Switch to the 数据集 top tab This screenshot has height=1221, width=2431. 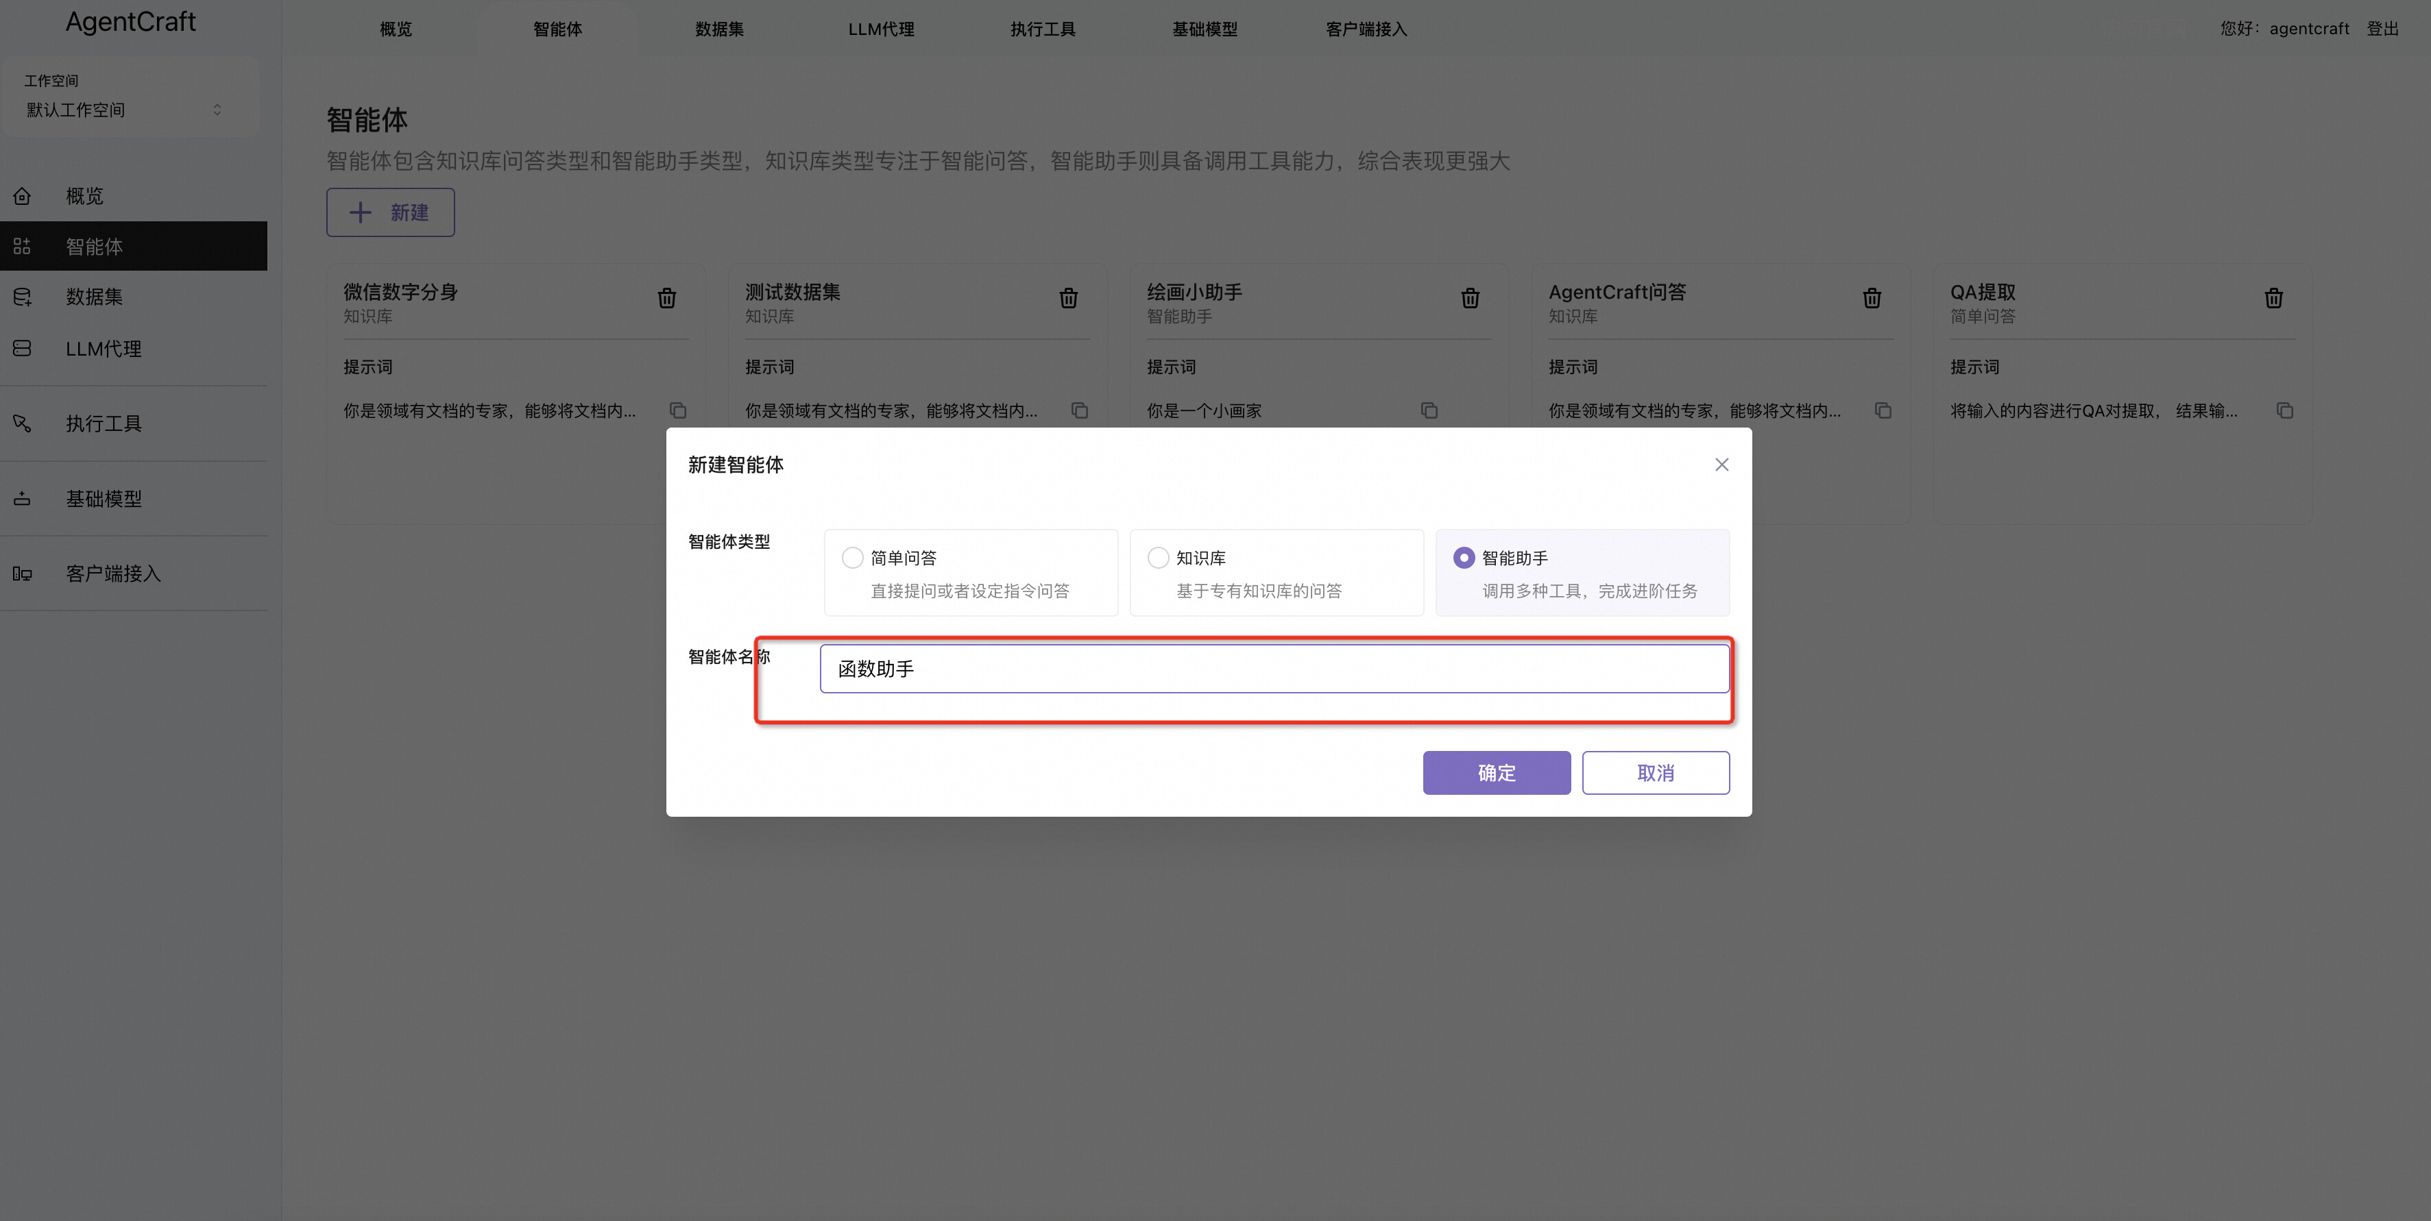[719, 29]
